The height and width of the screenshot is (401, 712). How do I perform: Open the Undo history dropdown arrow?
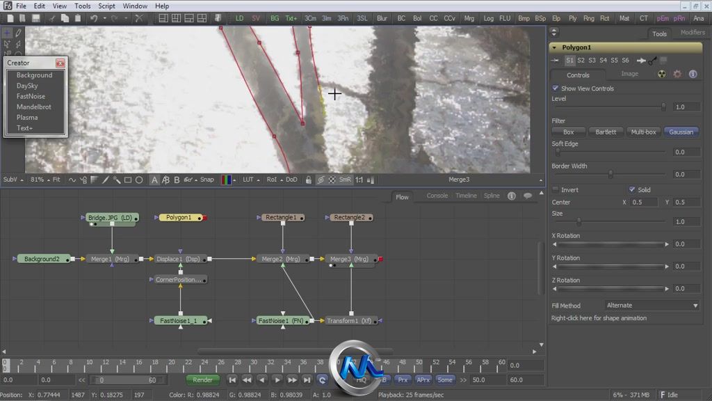tap(104, 19)
